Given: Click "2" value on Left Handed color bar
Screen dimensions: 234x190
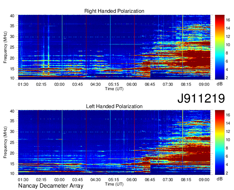Looking at the screenshot, I should pos(227,173).
